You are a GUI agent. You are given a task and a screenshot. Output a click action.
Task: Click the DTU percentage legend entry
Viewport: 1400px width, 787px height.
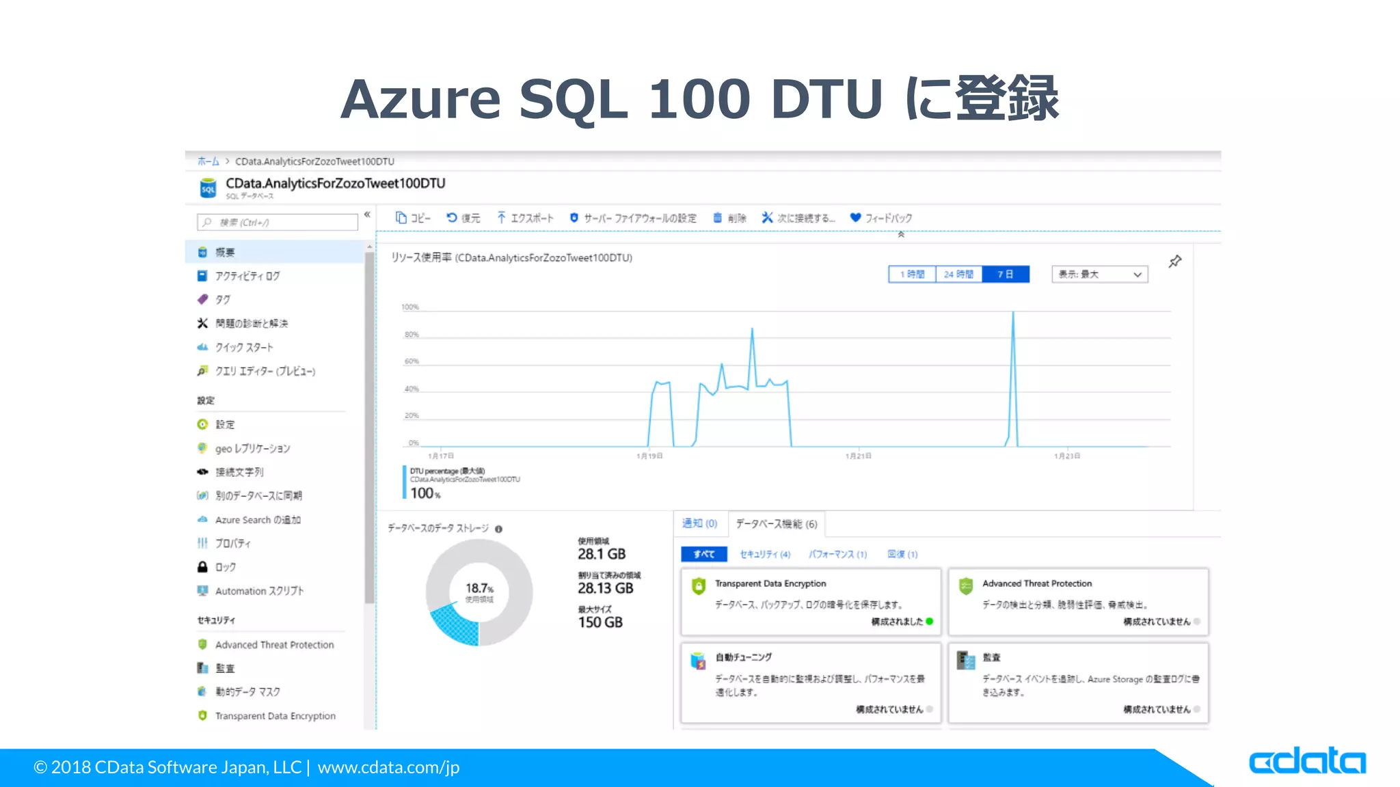463,483
